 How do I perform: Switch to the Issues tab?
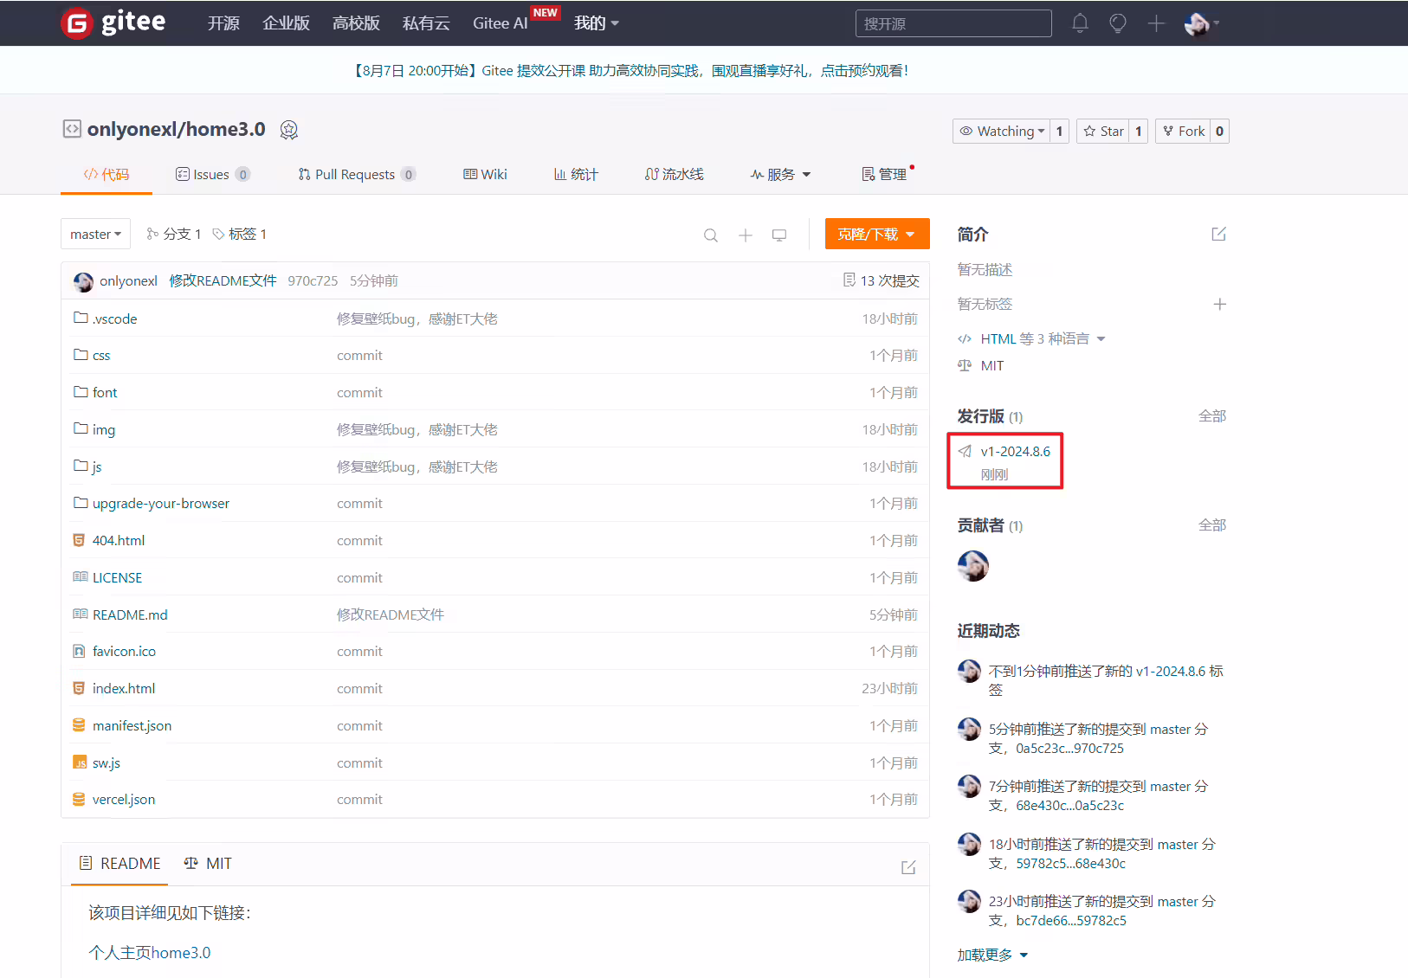click(x=212, y=174)
